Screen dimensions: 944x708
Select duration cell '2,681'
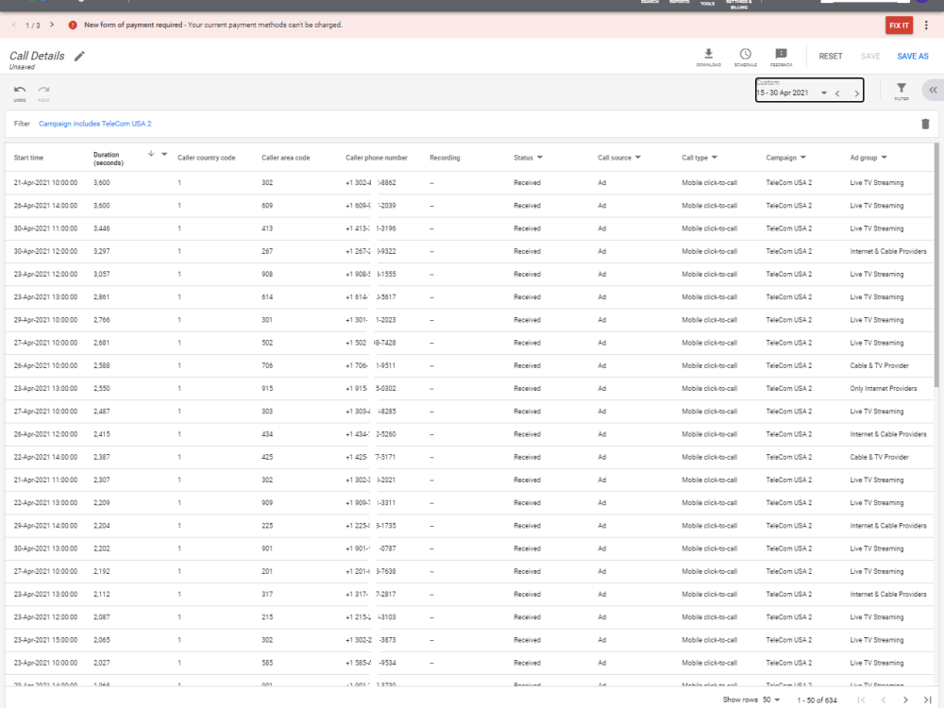102,343
